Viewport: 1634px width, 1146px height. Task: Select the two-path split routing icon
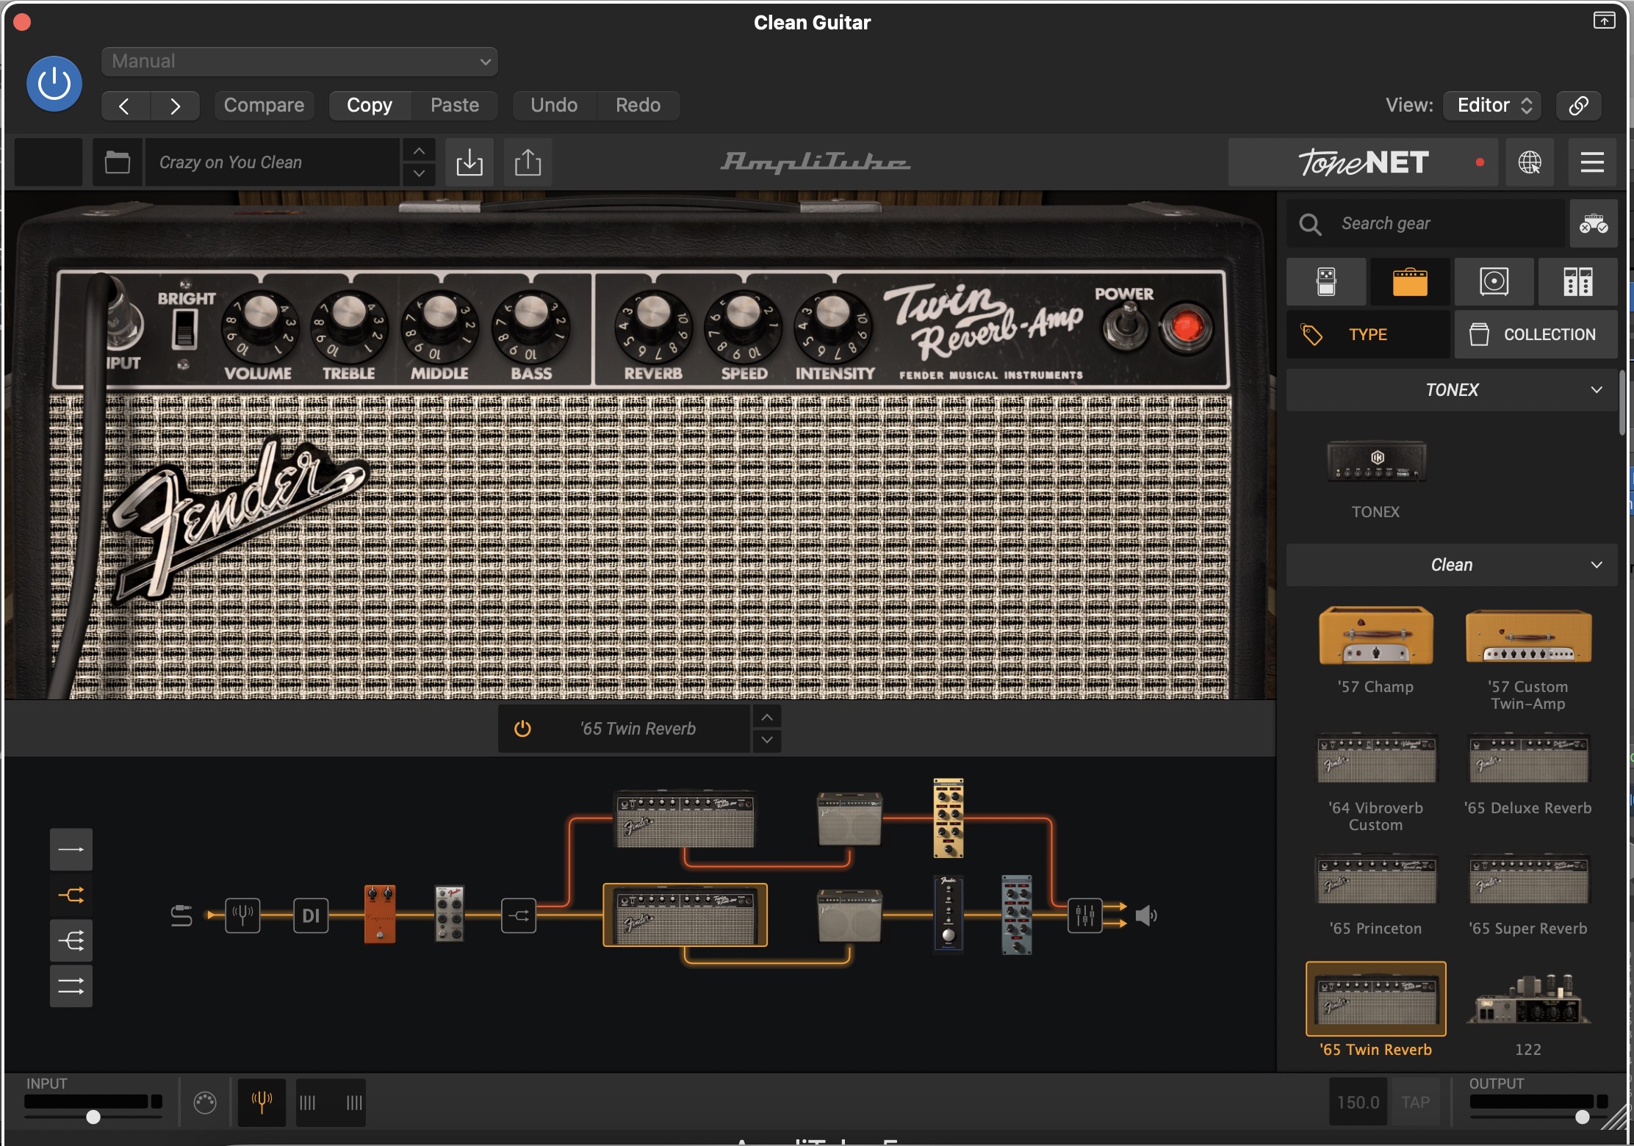tap(71, 895)
